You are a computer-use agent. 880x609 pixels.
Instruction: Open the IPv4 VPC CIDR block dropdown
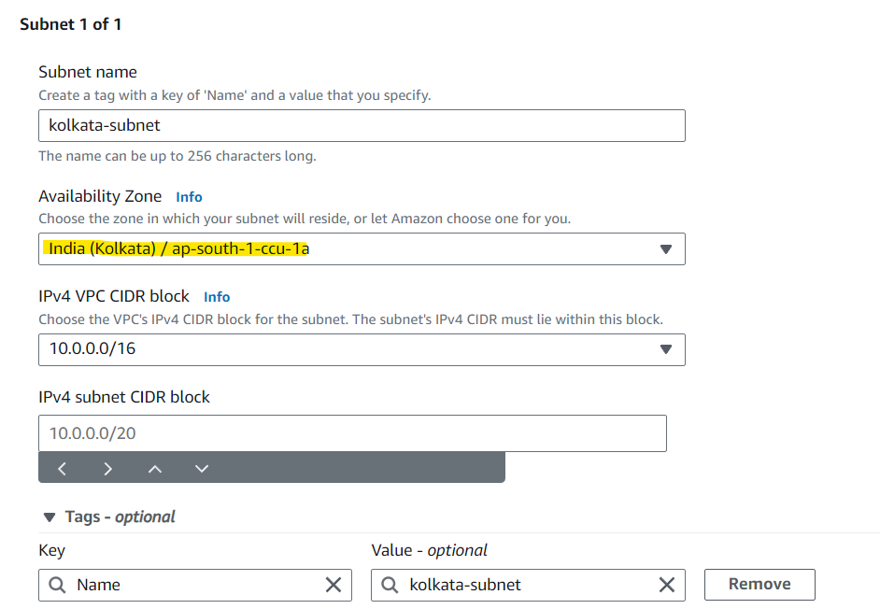[666, 349]
